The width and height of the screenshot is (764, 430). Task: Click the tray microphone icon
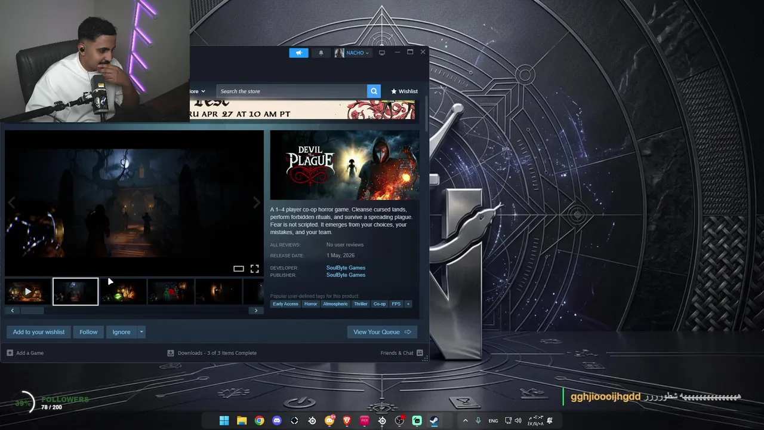(x=478, y=420)
